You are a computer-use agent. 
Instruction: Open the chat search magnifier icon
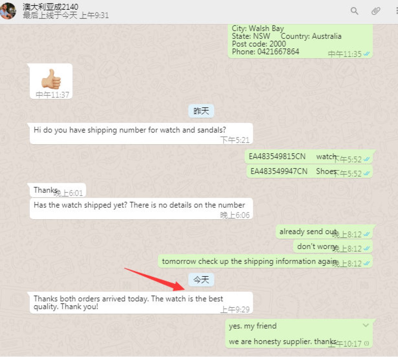click(354, 11)
